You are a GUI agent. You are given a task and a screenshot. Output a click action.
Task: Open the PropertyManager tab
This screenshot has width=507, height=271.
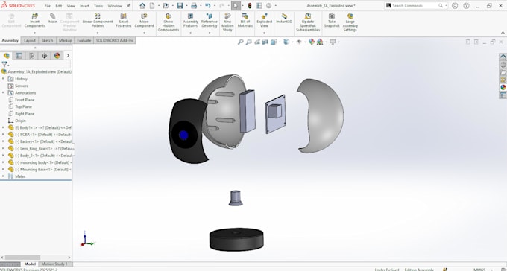coord(19,56)
